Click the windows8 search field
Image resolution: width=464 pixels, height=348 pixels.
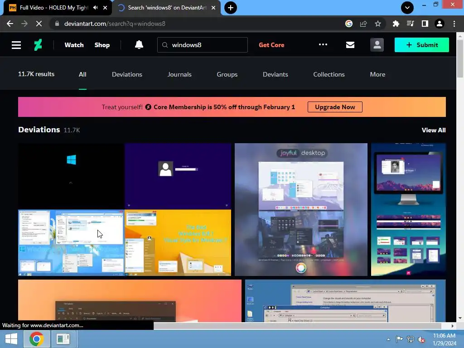pyautogui.click(x=203, y=45)
